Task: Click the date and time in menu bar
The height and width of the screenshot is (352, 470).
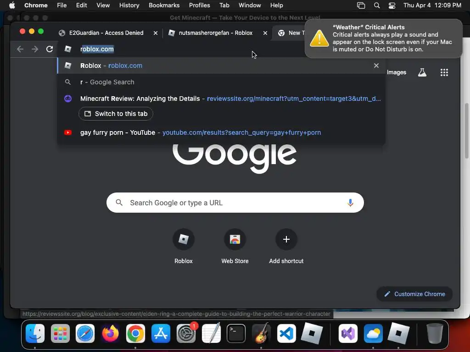Action: [x=432, y=5]
